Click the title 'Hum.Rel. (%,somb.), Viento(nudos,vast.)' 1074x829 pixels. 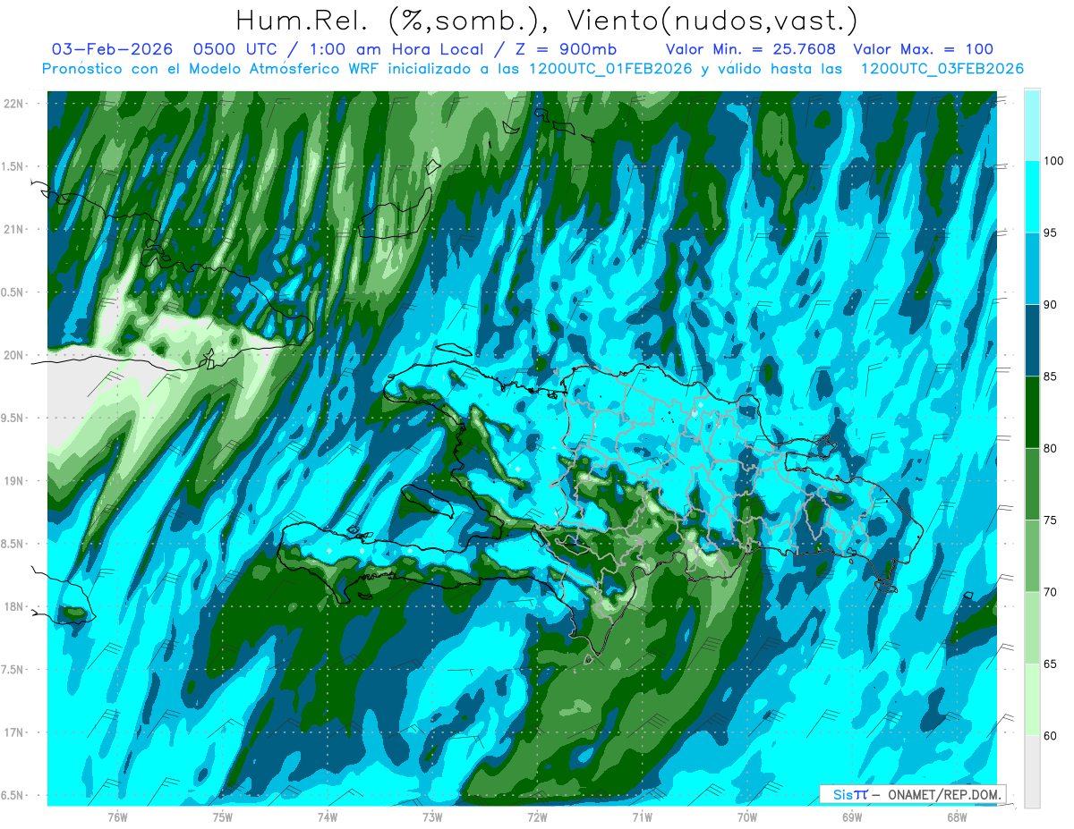547,21
